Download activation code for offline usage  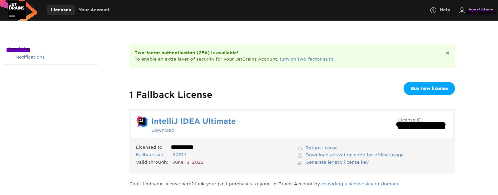pos(355,155)
